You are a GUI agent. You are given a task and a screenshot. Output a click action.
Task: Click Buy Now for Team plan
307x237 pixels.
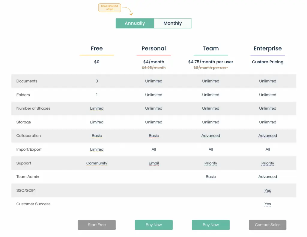coord(211,225)
